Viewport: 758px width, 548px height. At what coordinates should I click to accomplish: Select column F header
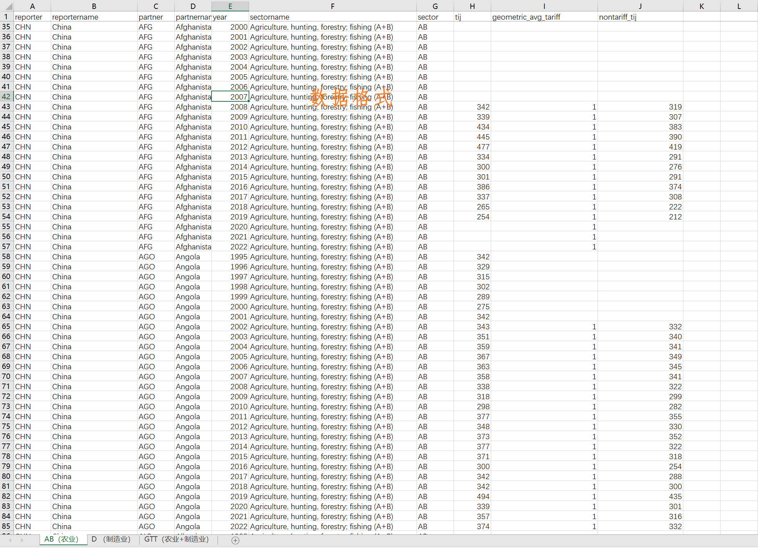coord(332,6)
